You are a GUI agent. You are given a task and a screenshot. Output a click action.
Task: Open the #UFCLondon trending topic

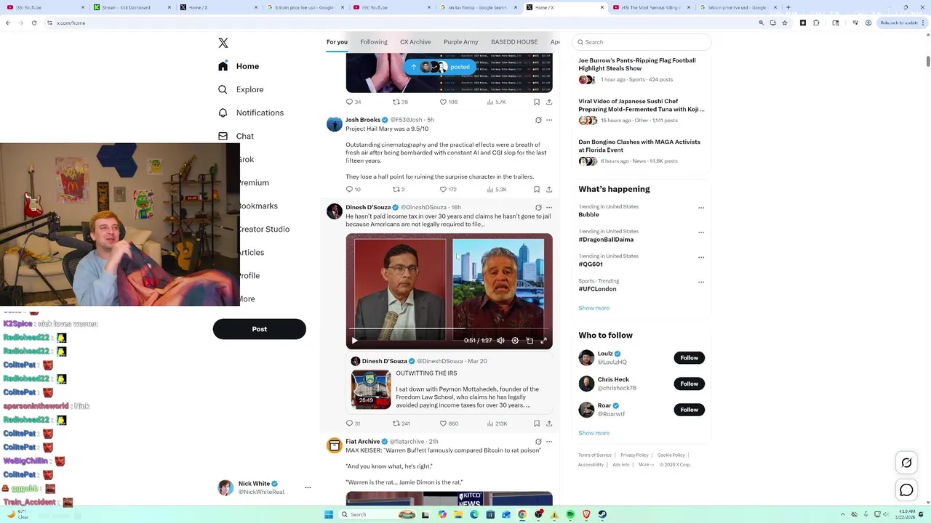597,289
